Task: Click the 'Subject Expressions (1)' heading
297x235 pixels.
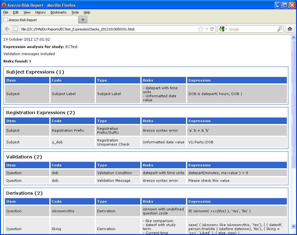Action: (35, 72)
